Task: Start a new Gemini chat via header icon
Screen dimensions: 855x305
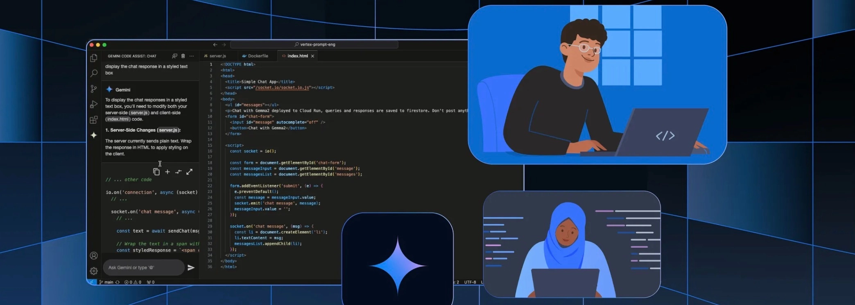Action: 175,56
